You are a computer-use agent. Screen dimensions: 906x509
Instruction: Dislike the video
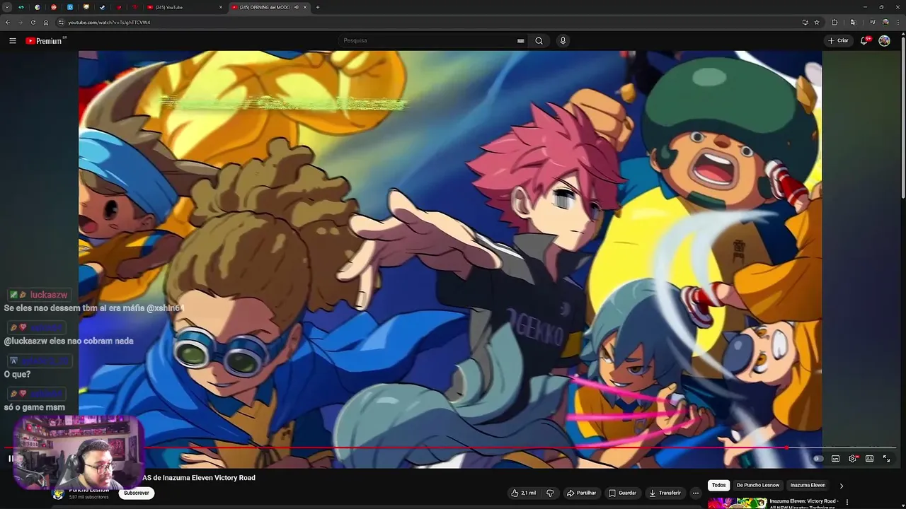click(x=550, y=493)
